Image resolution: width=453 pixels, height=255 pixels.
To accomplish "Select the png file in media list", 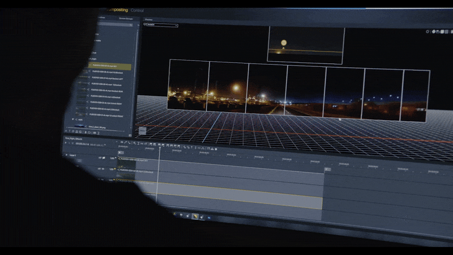I will (x=97, y=127).
